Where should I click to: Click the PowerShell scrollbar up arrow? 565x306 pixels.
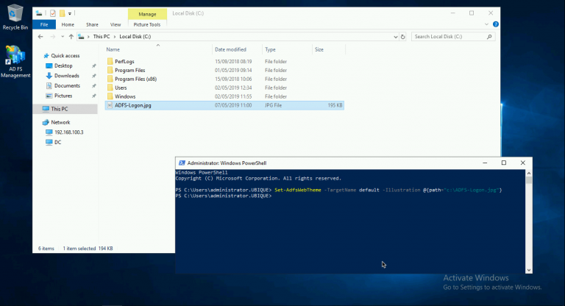click(x=529, y=174)
